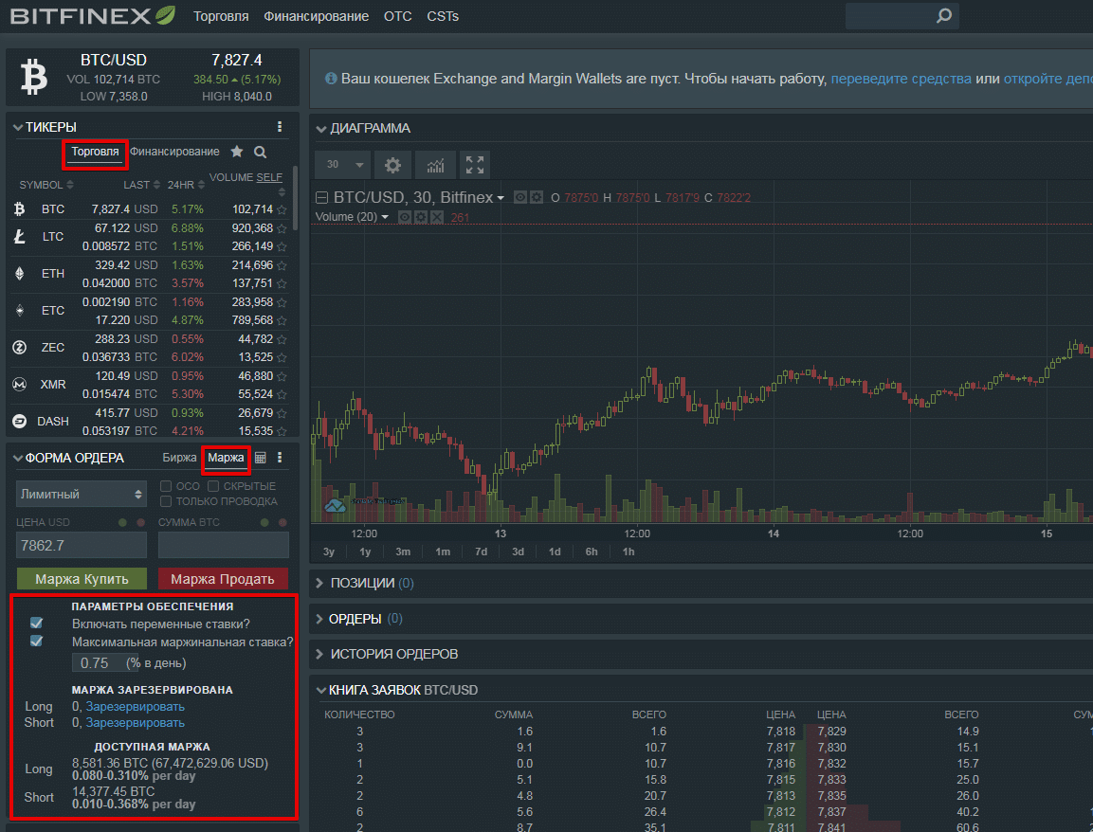This screenshot has height=832, width=1093.
Task: Click the red dot beside СУММА BTC
Action: tap(282, 523)
